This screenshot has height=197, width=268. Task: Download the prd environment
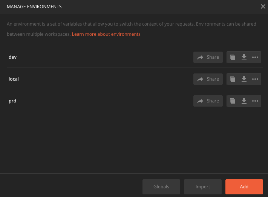tap(244, 101)
